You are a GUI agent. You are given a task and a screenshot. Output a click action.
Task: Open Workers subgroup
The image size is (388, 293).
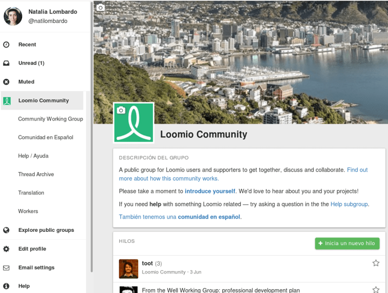click(x=28, y=211)
